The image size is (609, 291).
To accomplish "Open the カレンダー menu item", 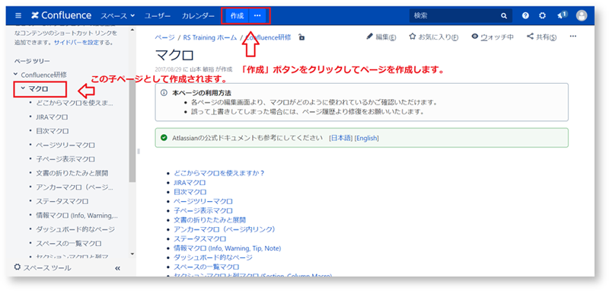I will 198,16.
